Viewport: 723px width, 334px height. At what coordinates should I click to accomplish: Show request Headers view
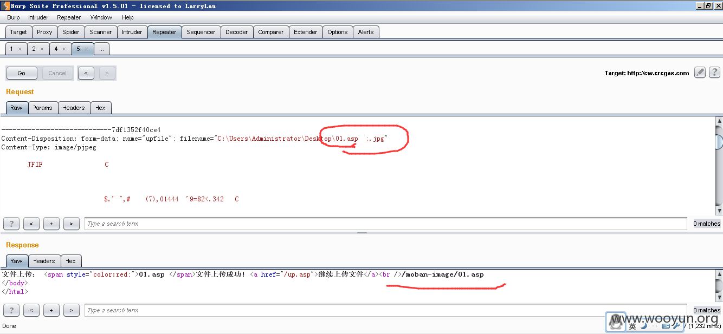pyautogui.click(x=74, y=108)
